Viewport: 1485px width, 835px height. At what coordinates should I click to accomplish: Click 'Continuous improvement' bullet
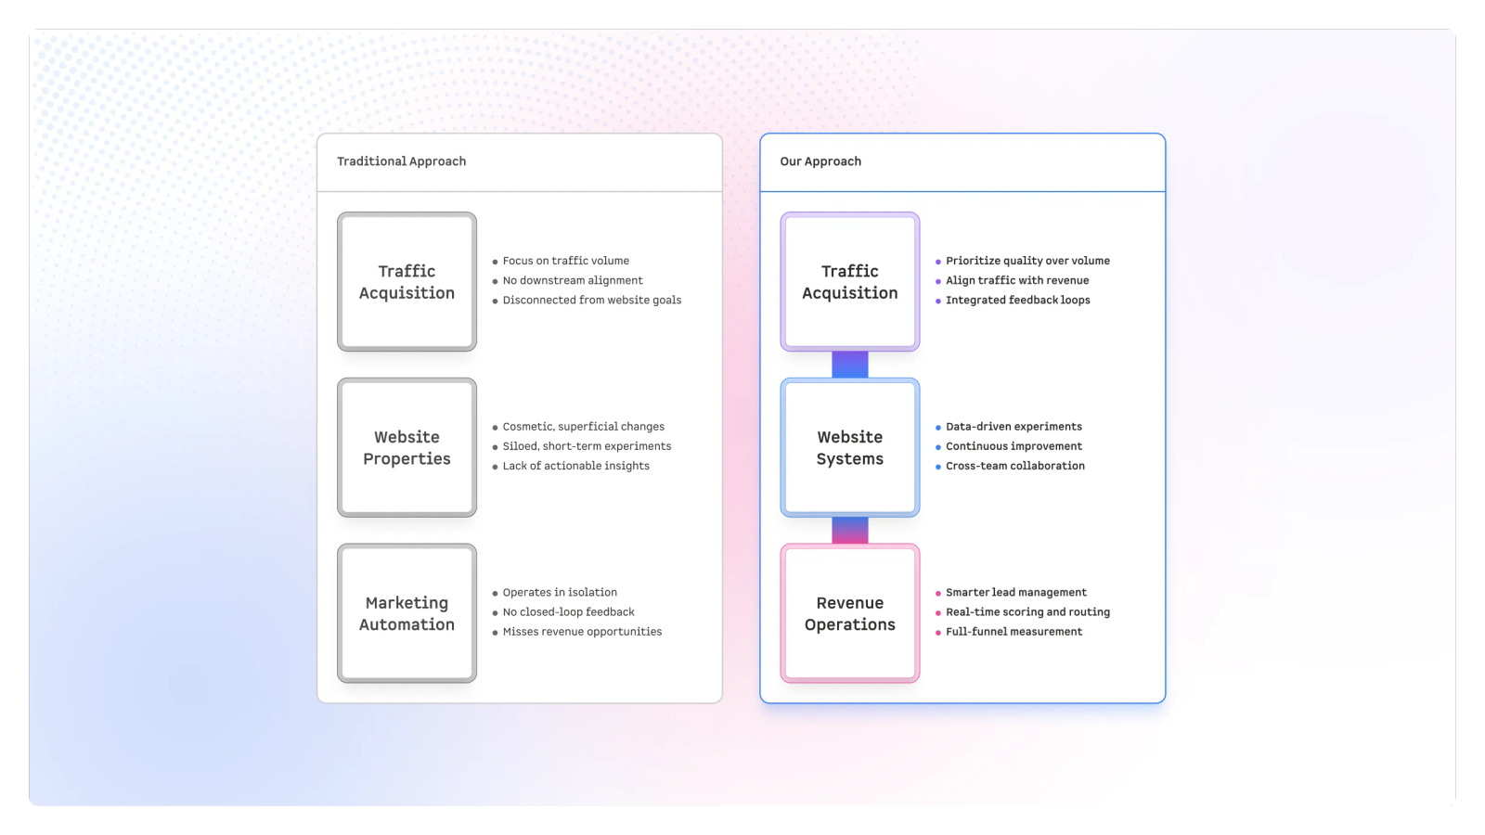pyautogui.click(x=1009, y=446)
